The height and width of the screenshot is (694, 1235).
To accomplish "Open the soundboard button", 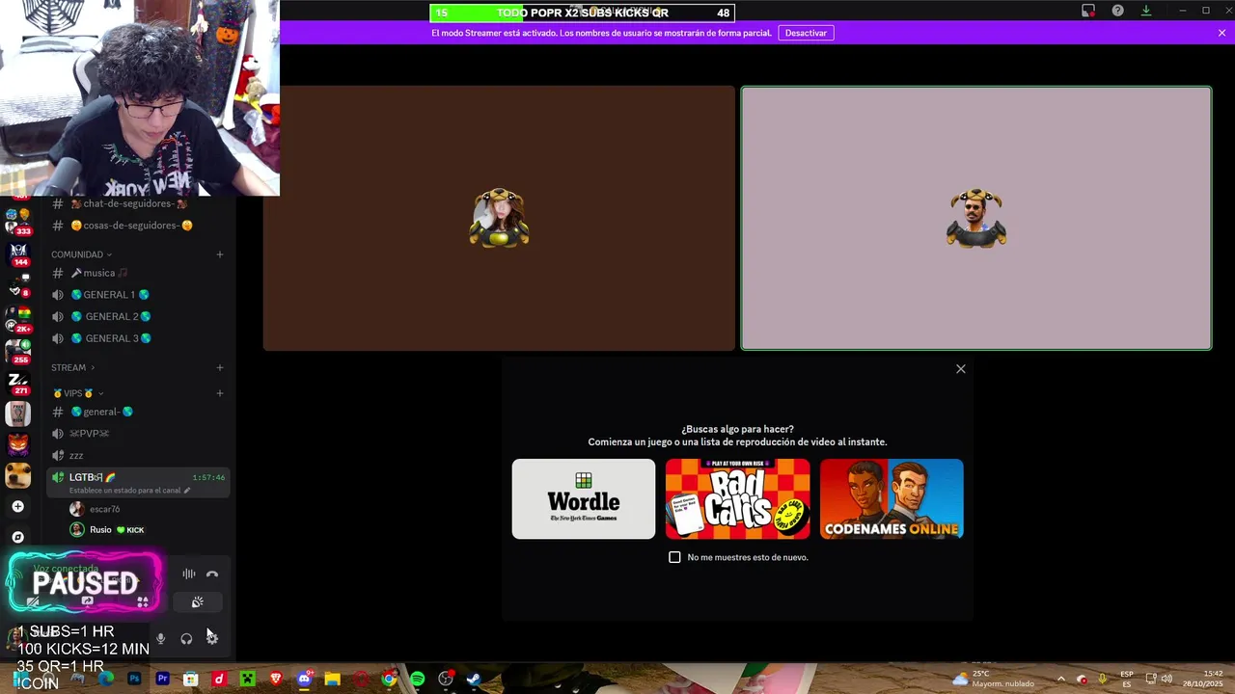I will click(197, 602).
